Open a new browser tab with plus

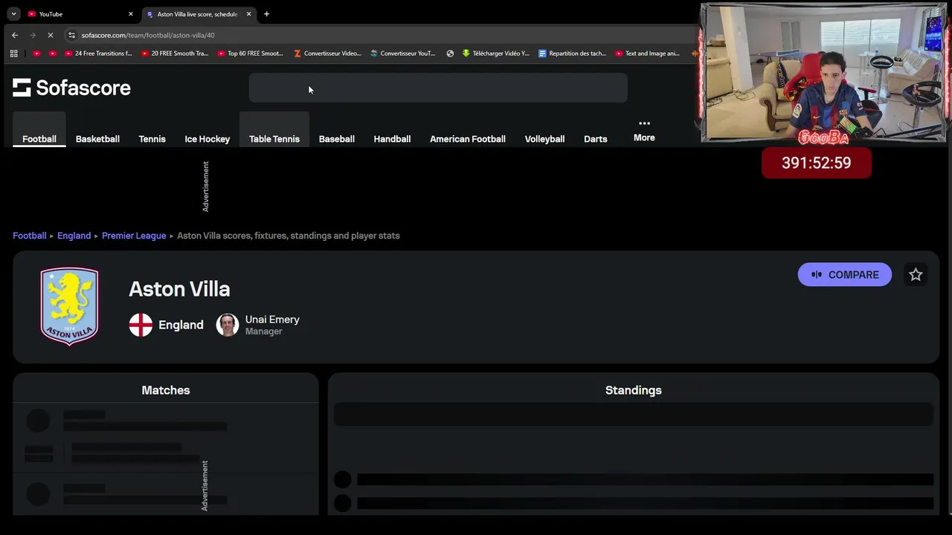(x=266, y=14)
